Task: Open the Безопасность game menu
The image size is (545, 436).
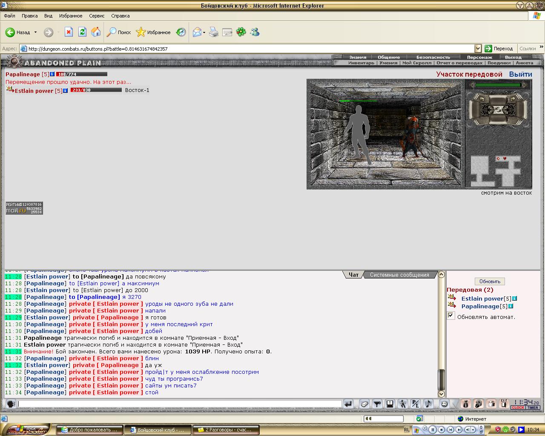Action: [x=433, y=57]
